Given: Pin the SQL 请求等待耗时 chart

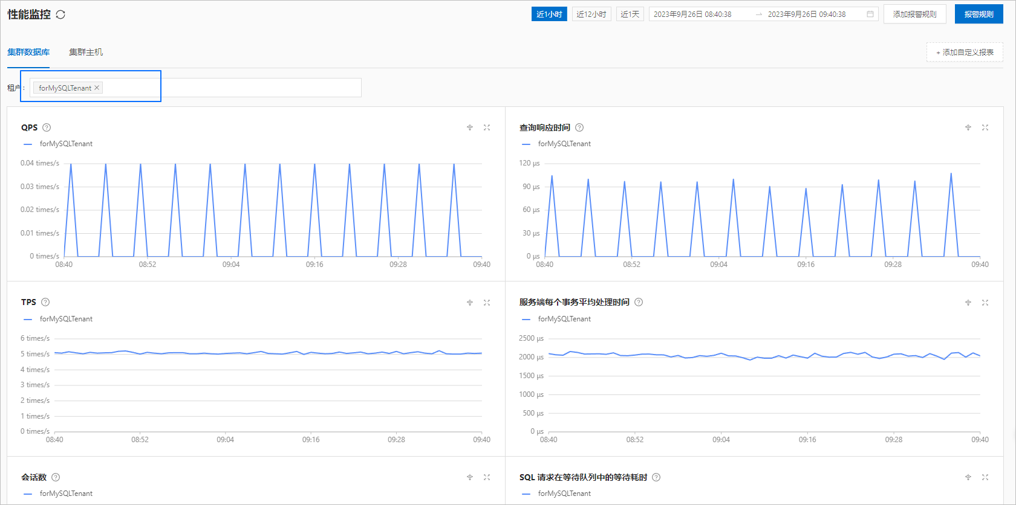Looking at the screenshot, I should coord(968,477).
